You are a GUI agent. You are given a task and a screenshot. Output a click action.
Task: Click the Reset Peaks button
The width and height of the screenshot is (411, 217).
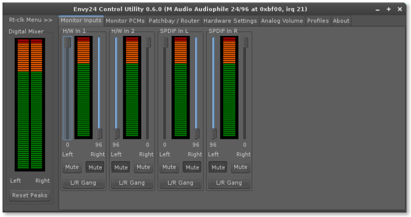pyautogui.click(x=30, y=195)
